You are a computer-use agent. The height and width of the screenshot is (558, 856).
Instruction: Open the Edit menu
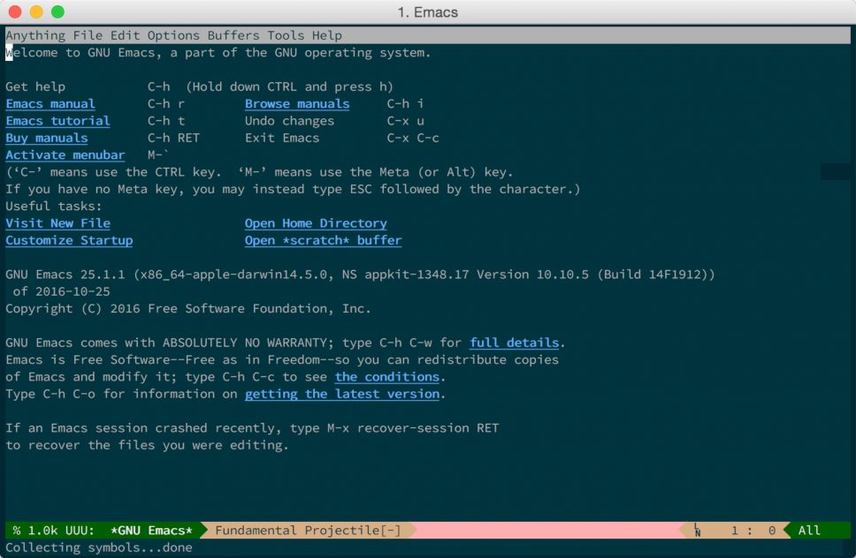point(125,35)
